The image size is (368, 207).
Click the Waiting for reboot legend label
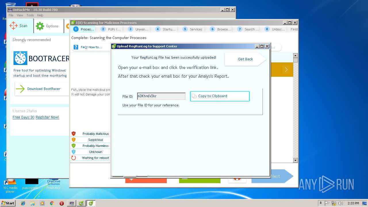pos(95,158)
